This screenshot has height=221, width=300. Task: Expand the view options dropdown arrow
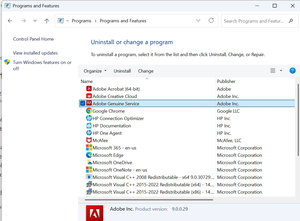pos(281,71)
